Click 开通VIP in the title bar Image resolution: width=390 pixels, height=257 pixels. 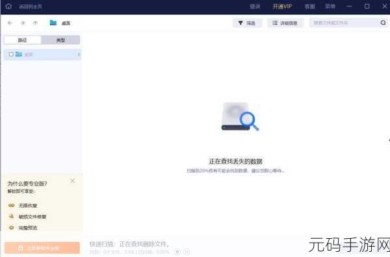[x=282, y=6]
